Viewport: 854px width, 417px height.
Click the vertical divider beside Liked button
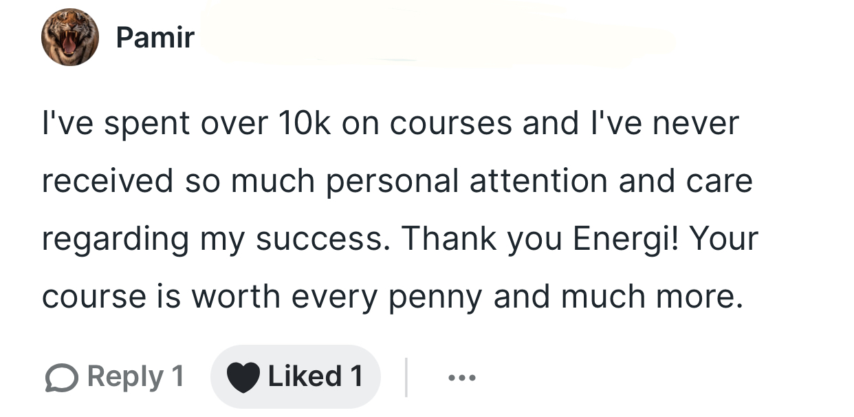coord(406,377)
